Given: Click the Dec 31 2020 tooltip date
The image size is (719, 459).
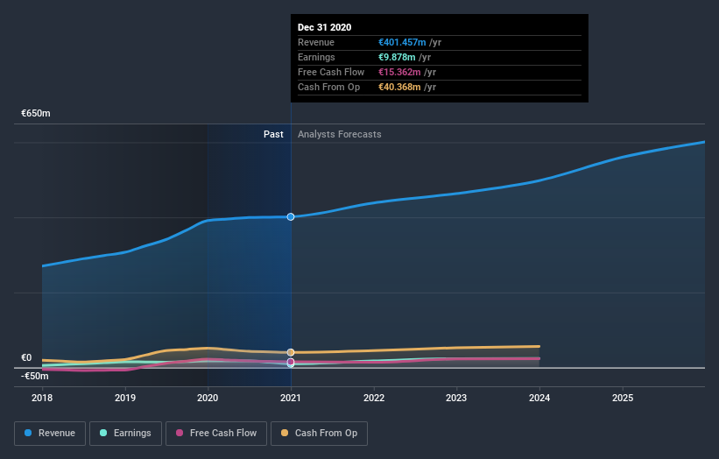Looking at the screenshot, I should click(324, 27).
